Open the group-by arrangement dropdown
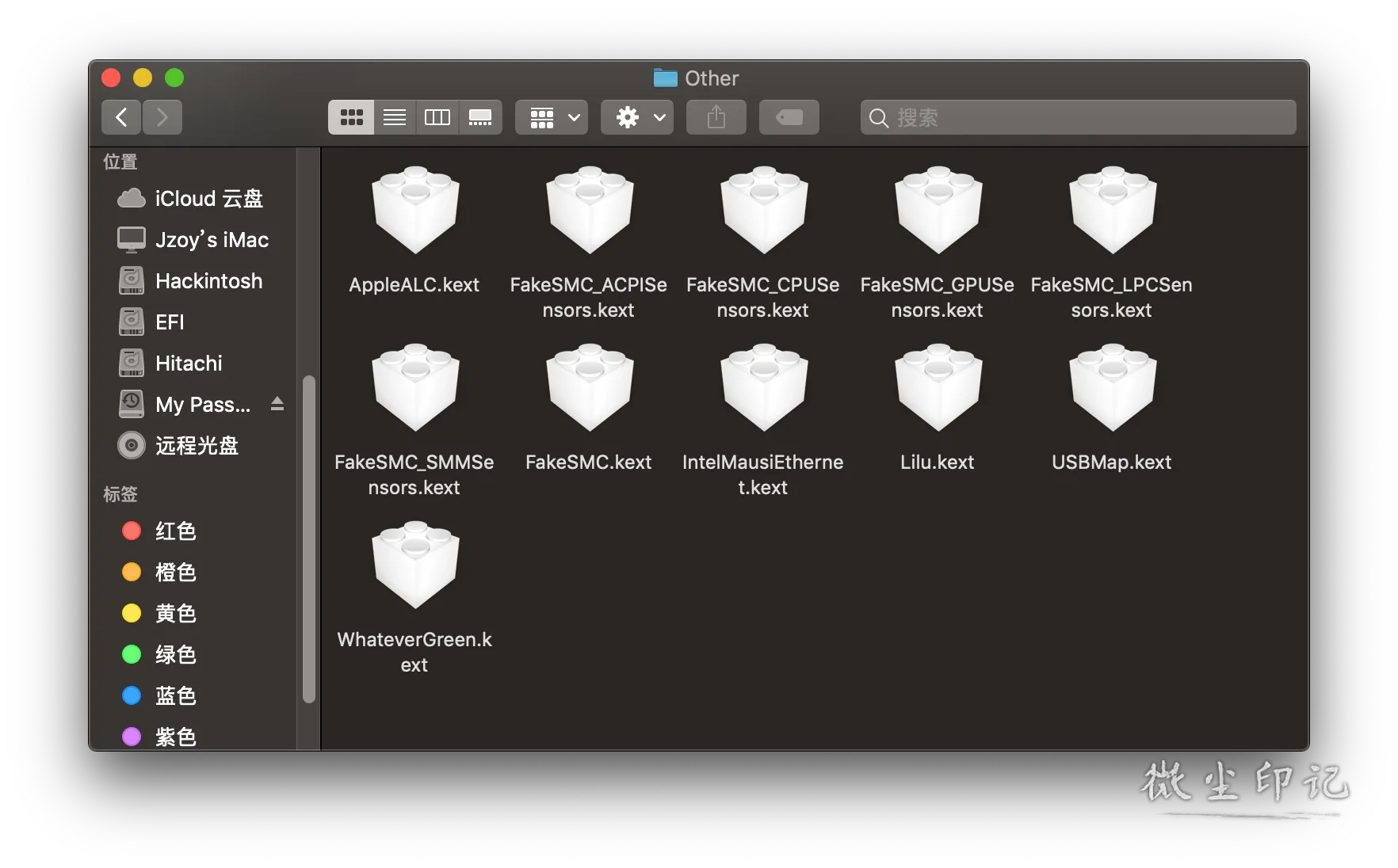The width and height of the screenshot is (1398, 868). [552, 118]
